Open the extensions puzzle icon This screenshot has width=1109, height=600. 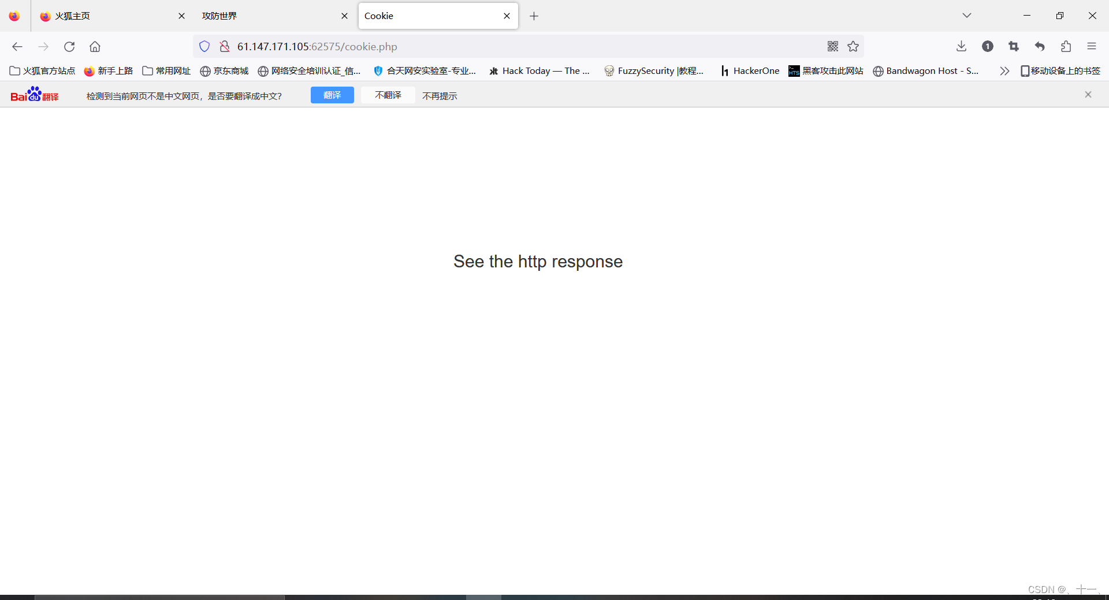tap(1066, 47)
